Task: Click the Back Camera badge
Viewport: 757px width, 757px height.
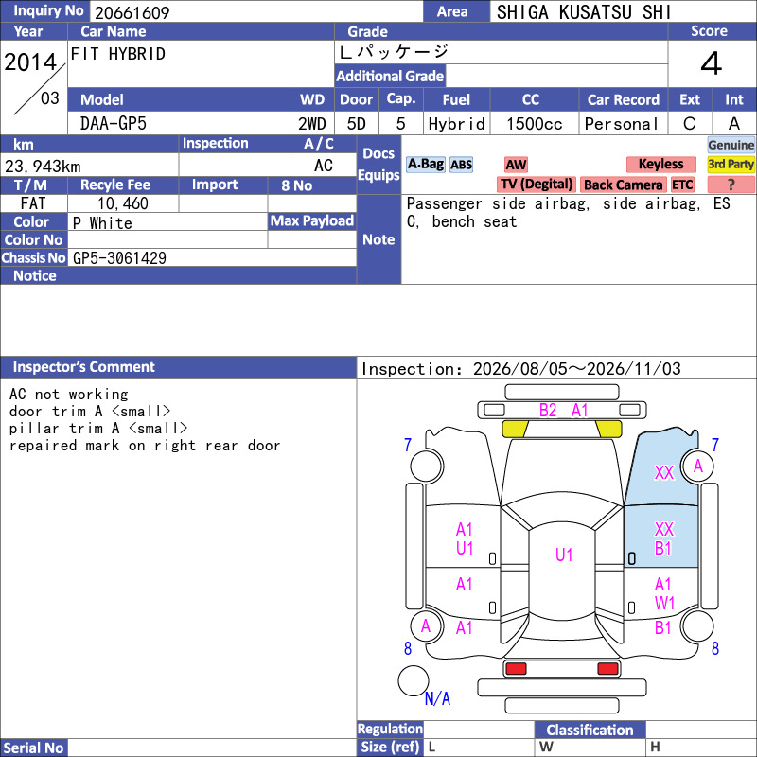Action: (x=623, y=185)
